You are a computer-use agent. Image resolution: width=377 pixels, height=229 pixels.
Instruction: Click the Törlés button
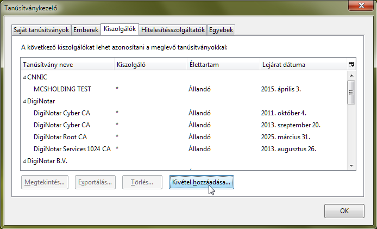point(142,182)
